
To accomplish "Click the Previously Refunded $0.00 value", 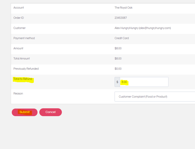I will point(118,69).
